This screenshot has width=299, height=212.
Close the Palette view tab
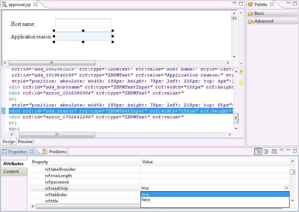(x=272, y=5)
